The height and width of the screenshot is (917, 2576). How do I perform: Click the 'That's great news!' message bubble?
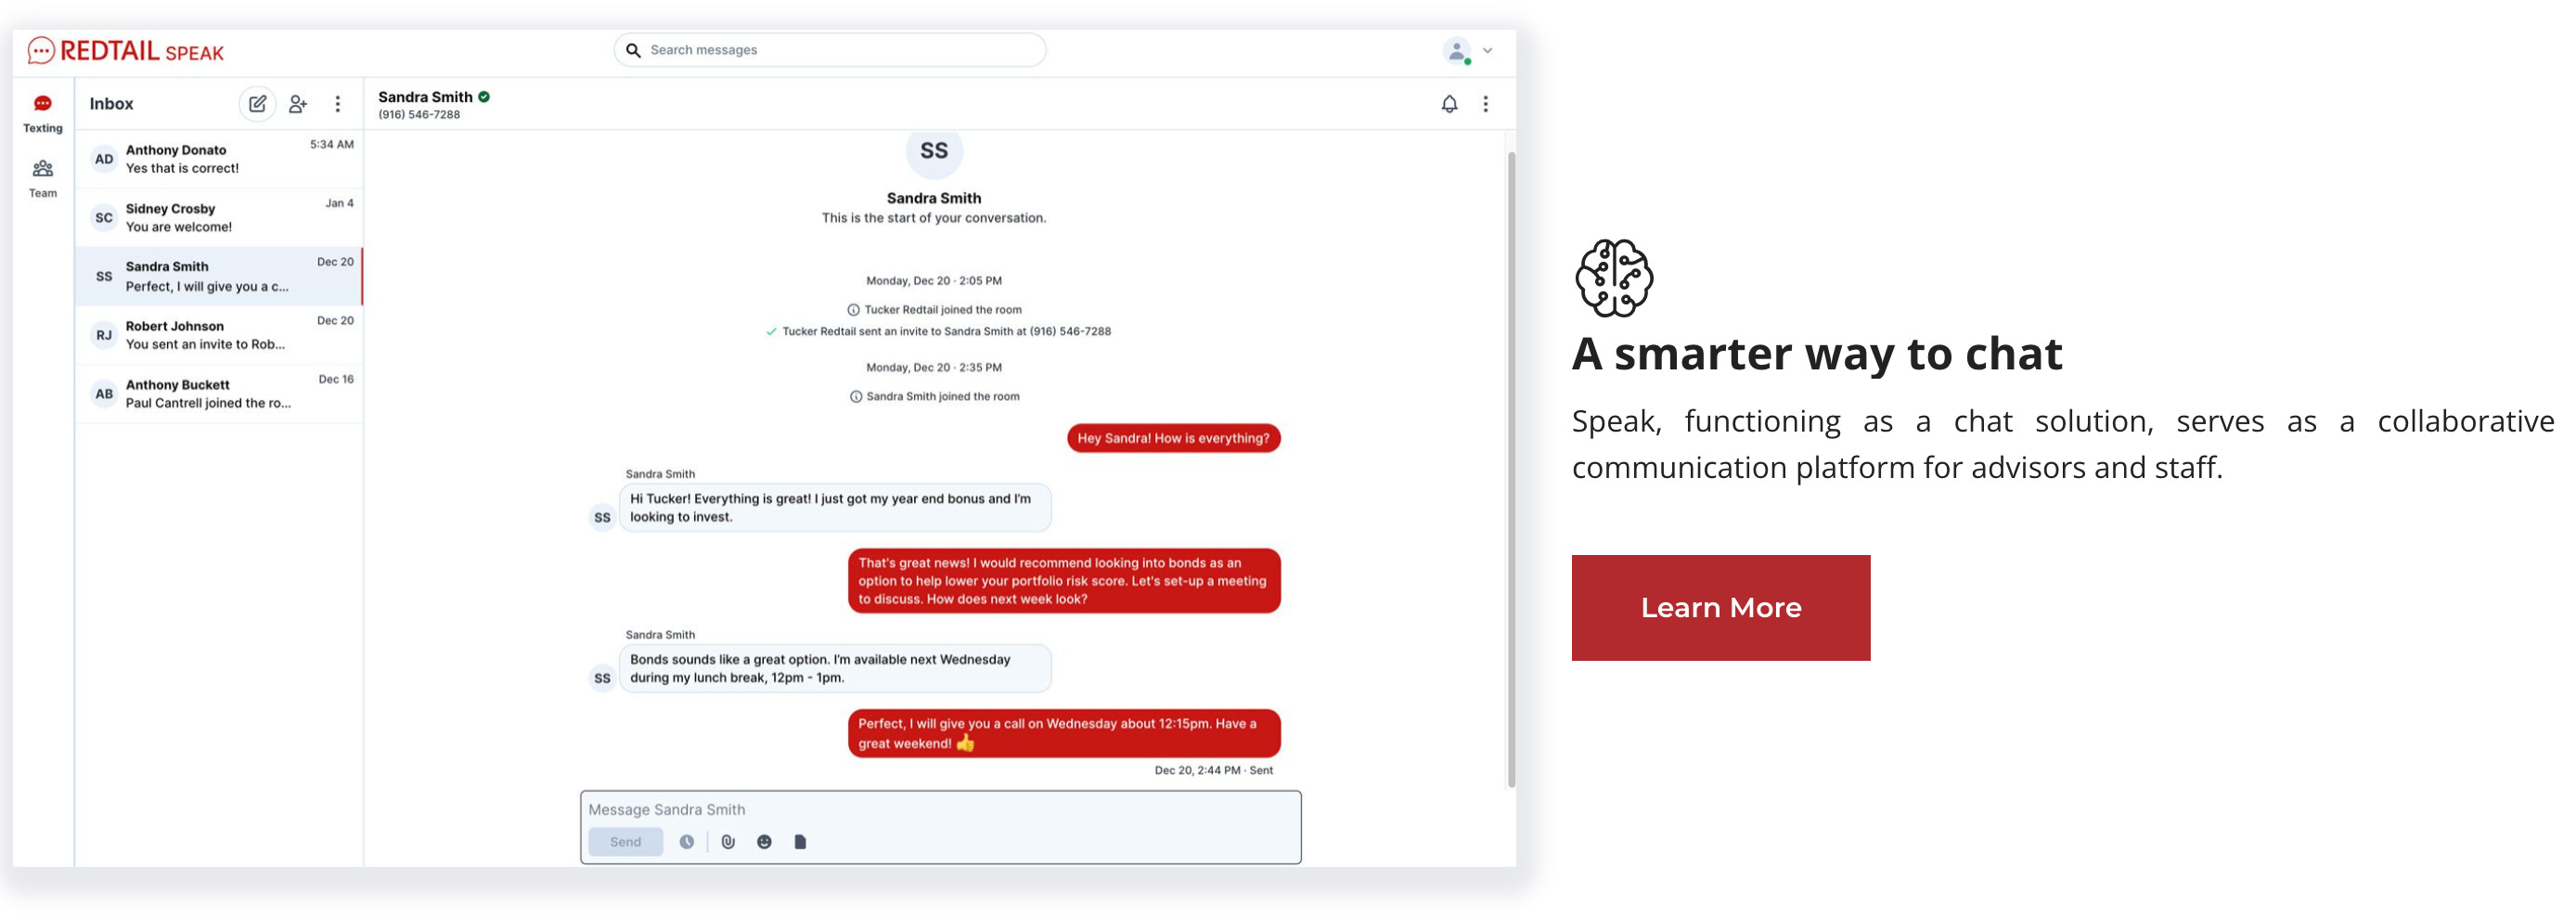pyautogui.click(x=1064, y=581)
